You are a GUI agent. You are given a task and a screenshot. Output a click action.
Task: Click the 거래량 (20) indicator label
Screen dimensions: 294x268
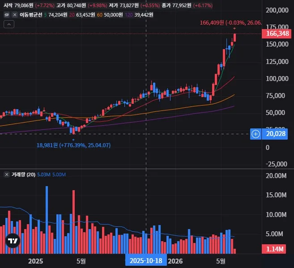(x=23, y=174)
